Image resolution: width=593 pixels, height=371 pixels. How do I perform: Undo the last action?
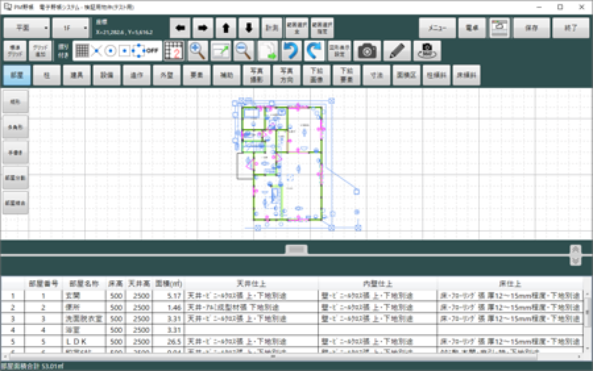pyautogui.click(x=291, y=51)
